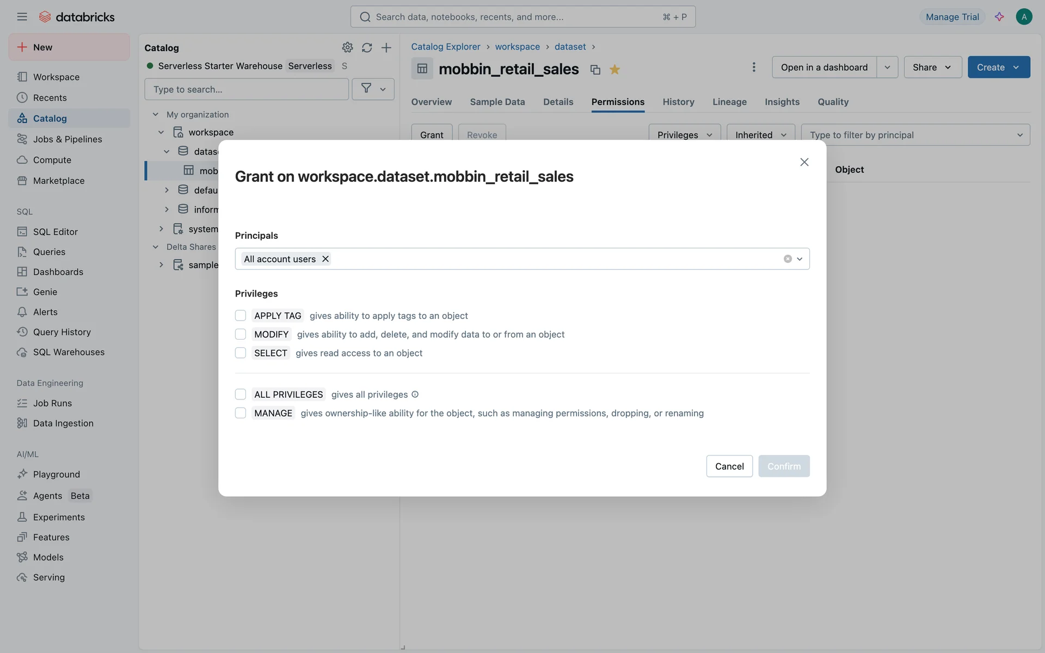This screenshot has width=1045, height=653.
Task: Click the Catalog settings gear icon
Action: pyautogui.click(x=347, y=47)
